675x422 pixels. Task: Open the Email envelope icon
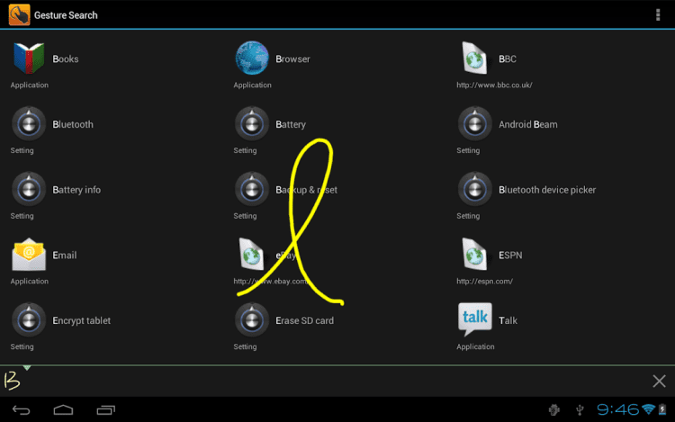[x=29, y=255]
